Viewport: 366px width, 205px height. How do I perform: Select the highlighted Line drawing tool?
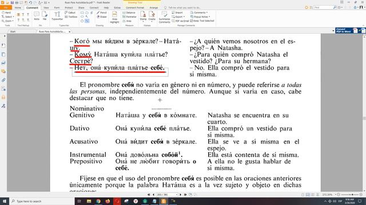[87, 21]
